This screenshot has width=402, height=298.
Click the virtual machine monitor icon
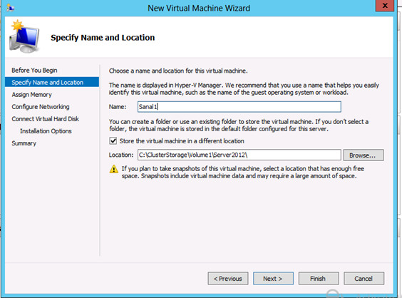(x=24, y=36)
